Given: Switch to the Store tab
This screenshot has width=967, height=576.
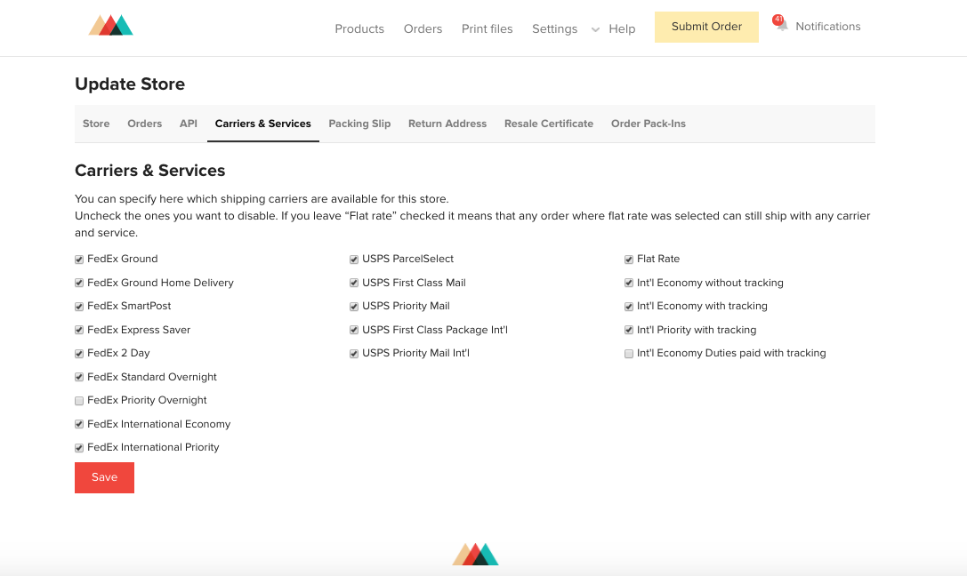Looking at the screenshot, I should 96,124.
